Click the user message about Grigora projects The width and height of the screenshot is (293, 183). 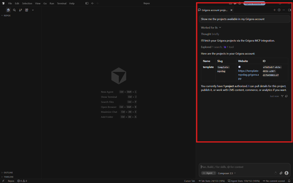(x=244, y=19)
